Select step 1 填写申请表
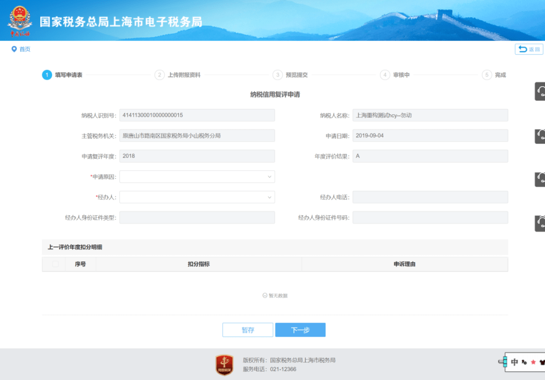The width and height of the screenshot is (545, 380). (x=62, y=75)
